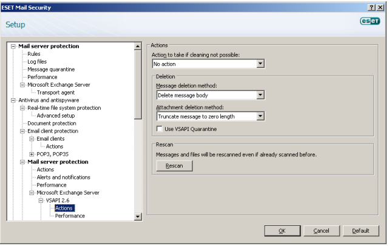Screen dimensions: 389x246
Task: Click the tree scrollbar up arrow
Action: (x=139, y=46)
